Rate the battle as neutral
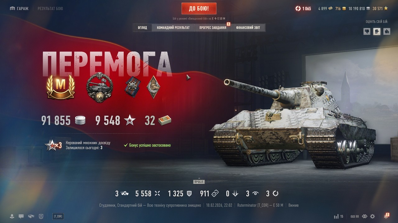398x223 pixels. (x=377, y=31)
